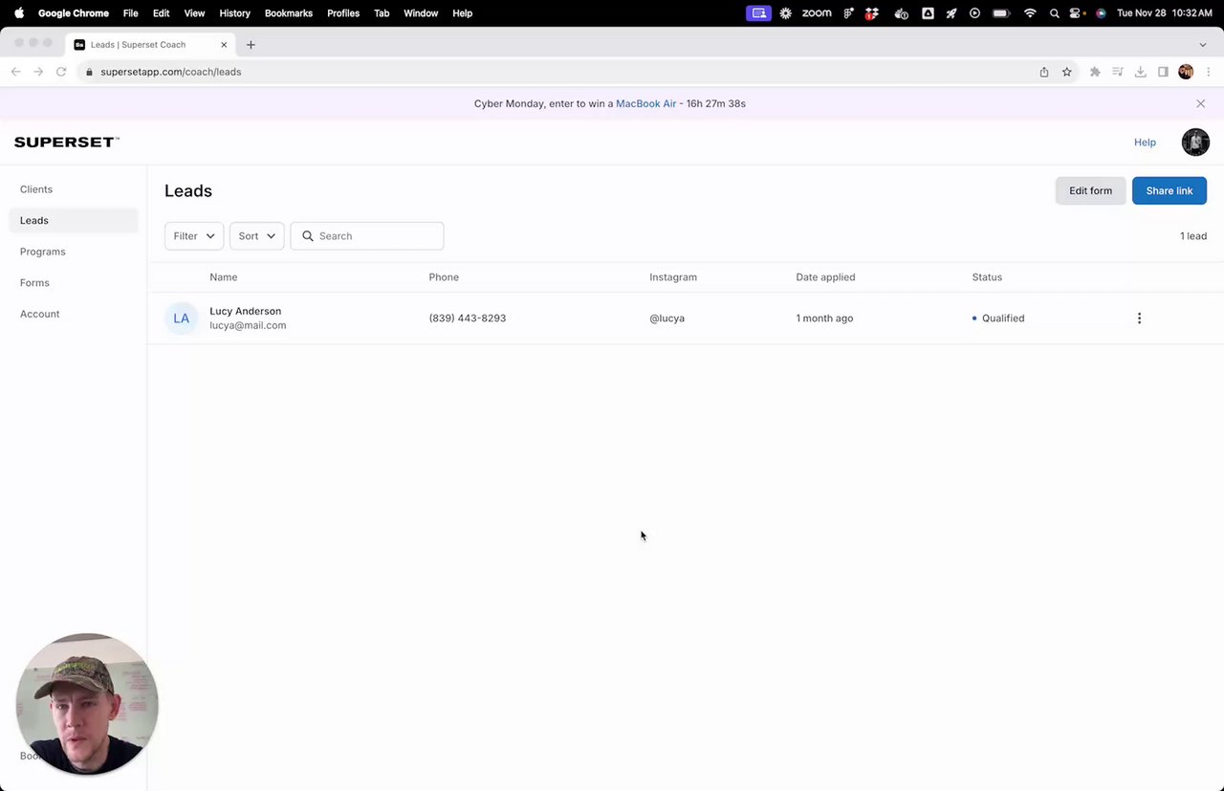Go back using the browser back arrow
Image resolution: width=1224 pixels, height=791 pixels.
16,72
